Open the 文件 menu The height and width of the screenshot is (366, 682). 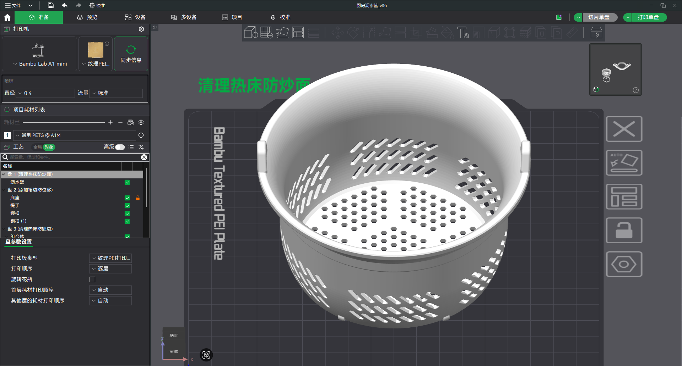[13, 5]
